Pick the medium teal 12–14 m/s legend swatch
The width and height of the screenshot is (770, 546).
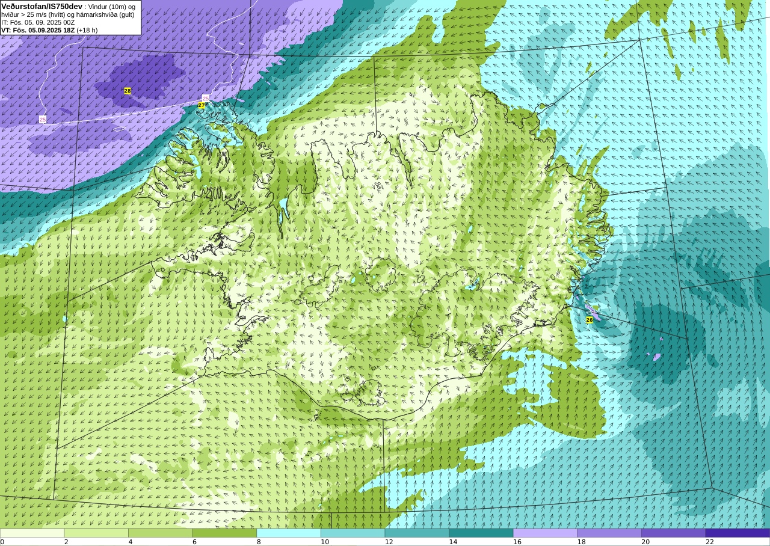click(x=417, y=533)
